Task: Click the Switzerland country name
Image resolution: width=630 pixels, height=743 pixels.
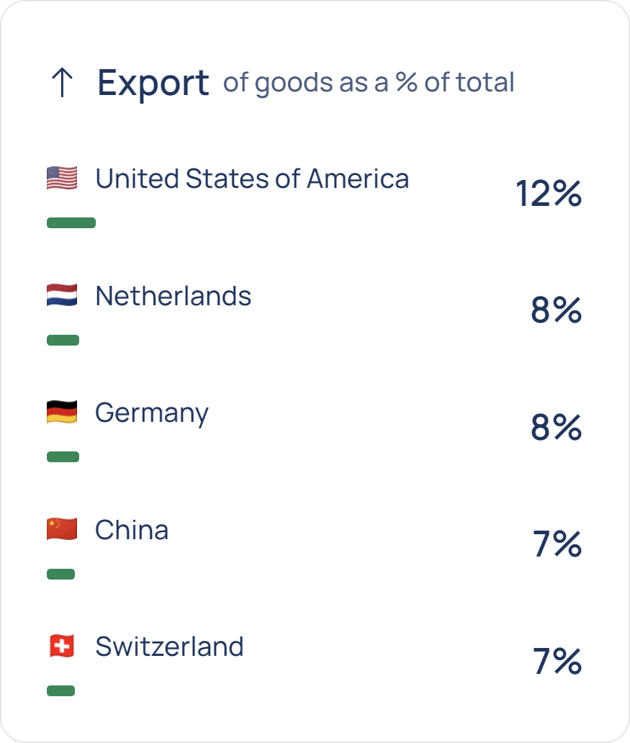Action: (169, 647)
